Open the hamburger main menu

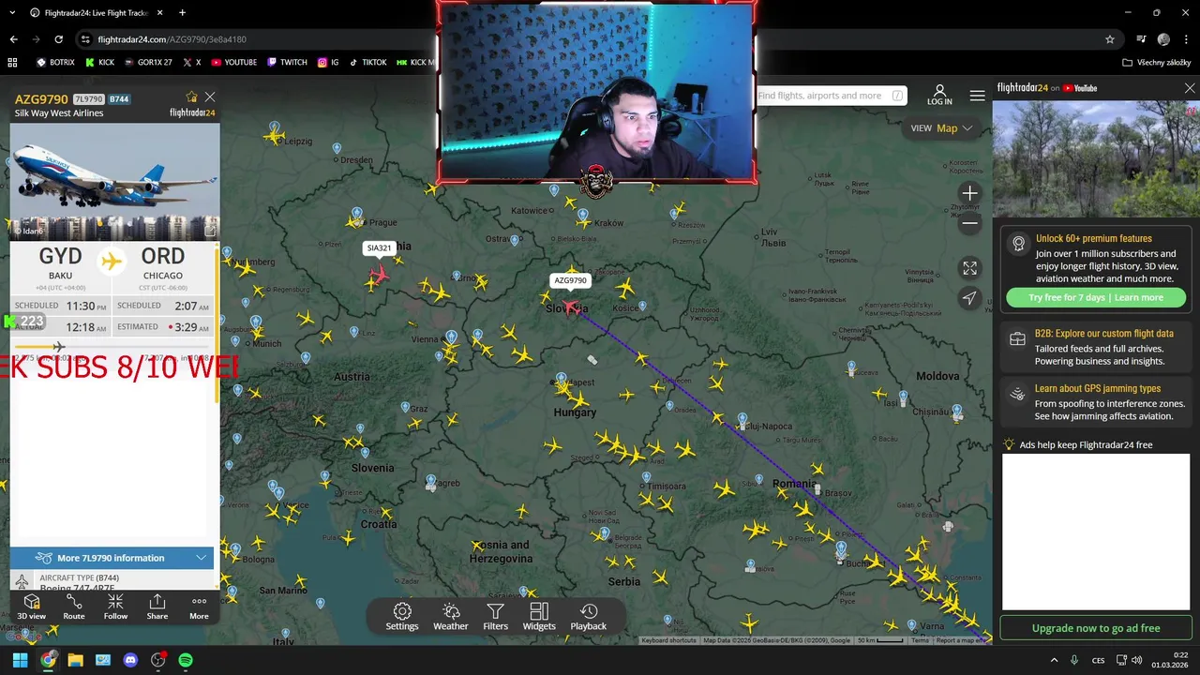click(x=977, y=96)
